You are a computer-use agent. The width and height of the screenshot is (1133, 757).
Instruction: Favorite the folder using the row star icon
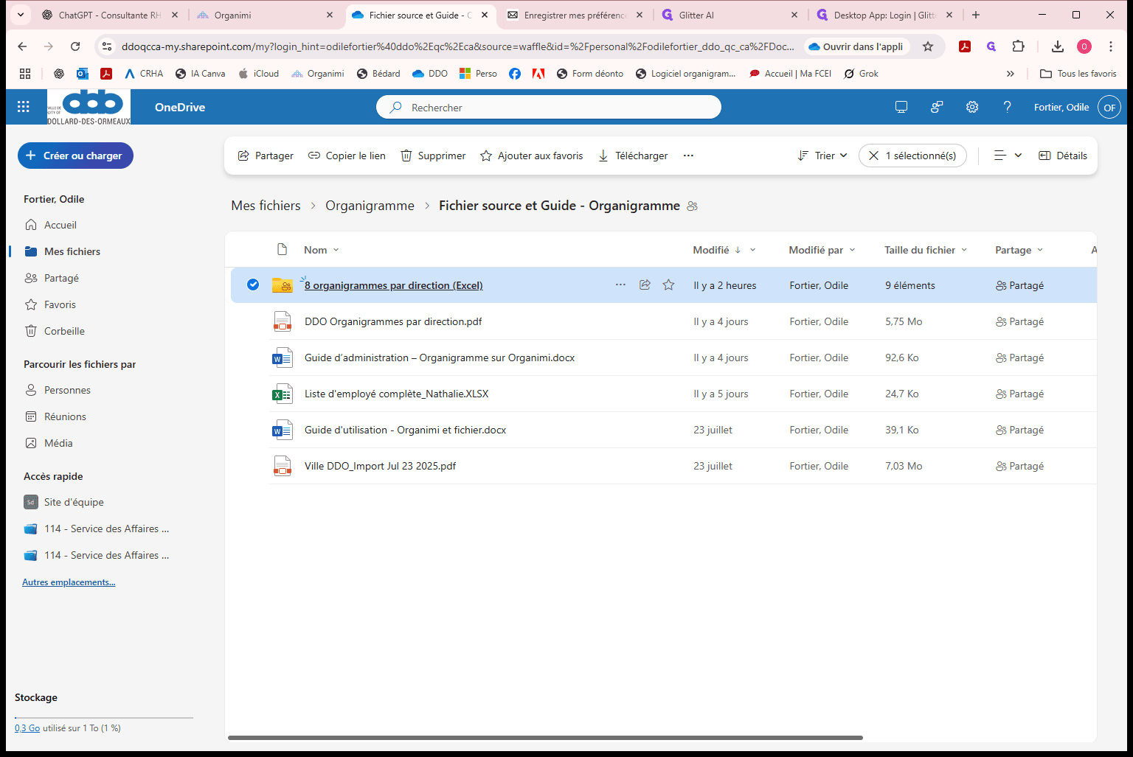[668, 285]
